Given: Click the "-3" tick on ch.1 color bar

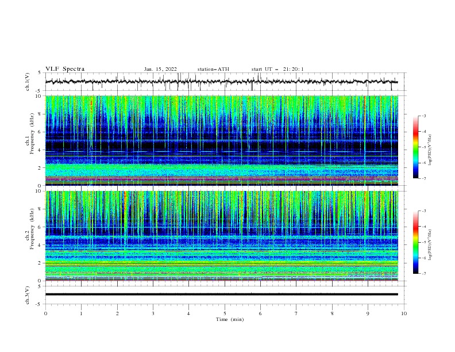Looking at the screenshot, I should click(423, 116).
